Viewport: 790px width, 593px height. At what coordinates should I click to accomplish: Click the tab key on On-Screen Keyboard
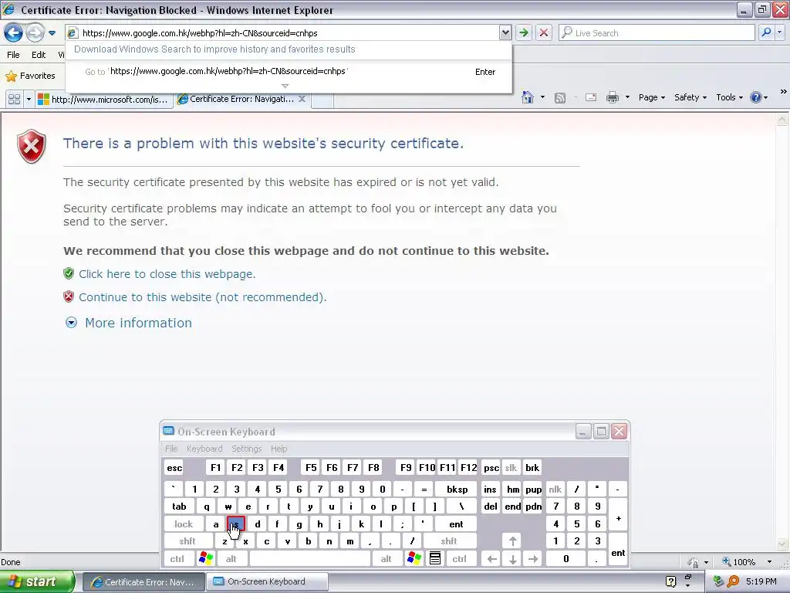[x=179, y=507]
